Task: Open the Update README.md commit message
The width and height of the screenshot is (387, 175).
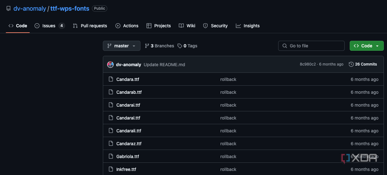Action: [x=164, y=65]
